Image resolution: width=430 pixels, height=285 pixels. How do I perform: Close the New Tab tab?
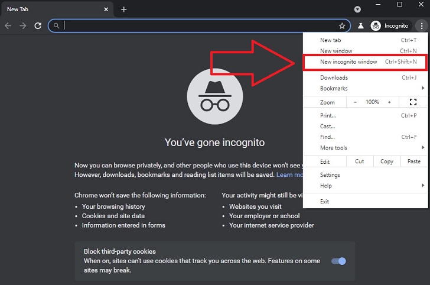(x=106, y=9)
